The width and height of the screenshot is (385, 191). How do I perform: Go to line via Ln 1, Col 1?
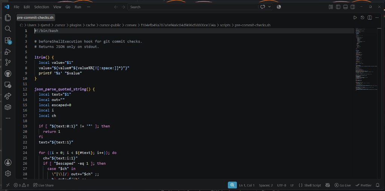(x=247, y=185)
